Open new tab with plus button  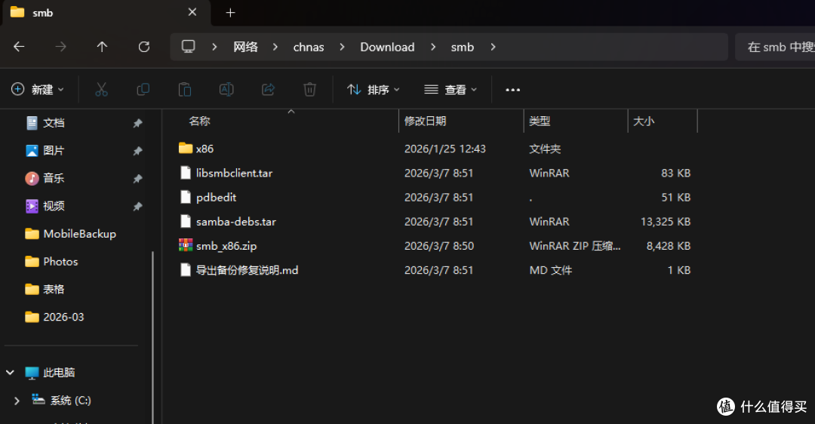pos(231,13)
